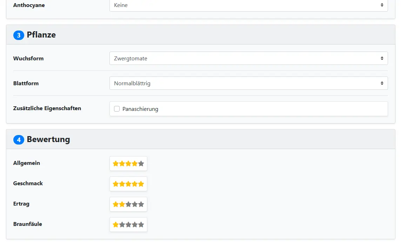Click first star in Braunfäule rating
The width and height of the screenshot is (401, 248).
(116, 224)
